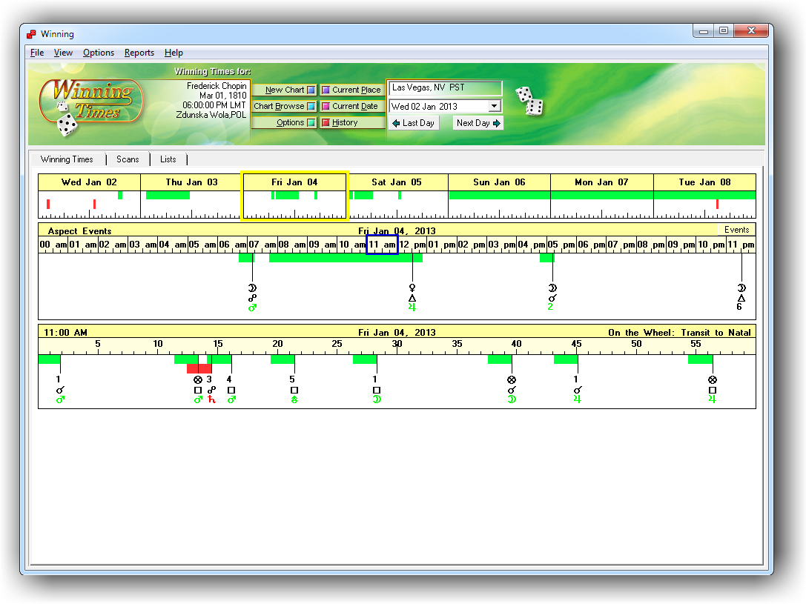This screenshot has height=604, width=806.
Task: Open the File menu
Action: coord(37,53)
